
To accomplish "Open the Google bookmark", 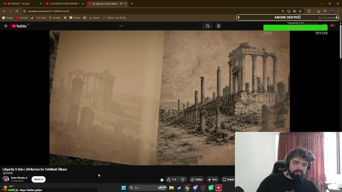I will click(7, 18).
